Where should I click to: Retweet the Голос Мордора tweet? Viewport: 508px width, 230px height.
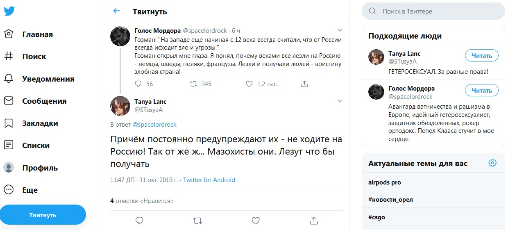click(x=193, y=84)
